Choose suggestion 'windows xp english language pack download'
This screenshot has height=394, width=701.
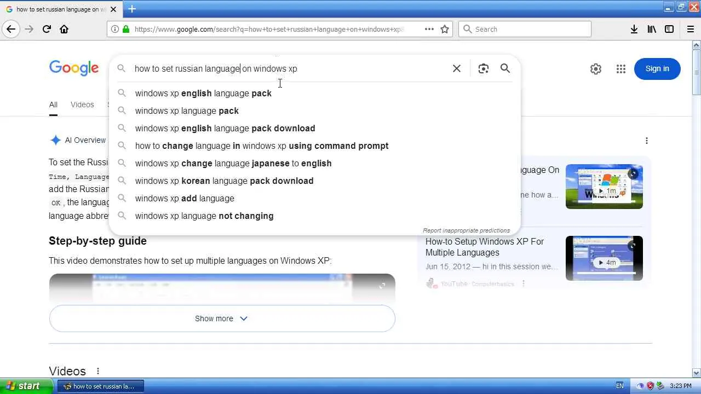(315, 128)
